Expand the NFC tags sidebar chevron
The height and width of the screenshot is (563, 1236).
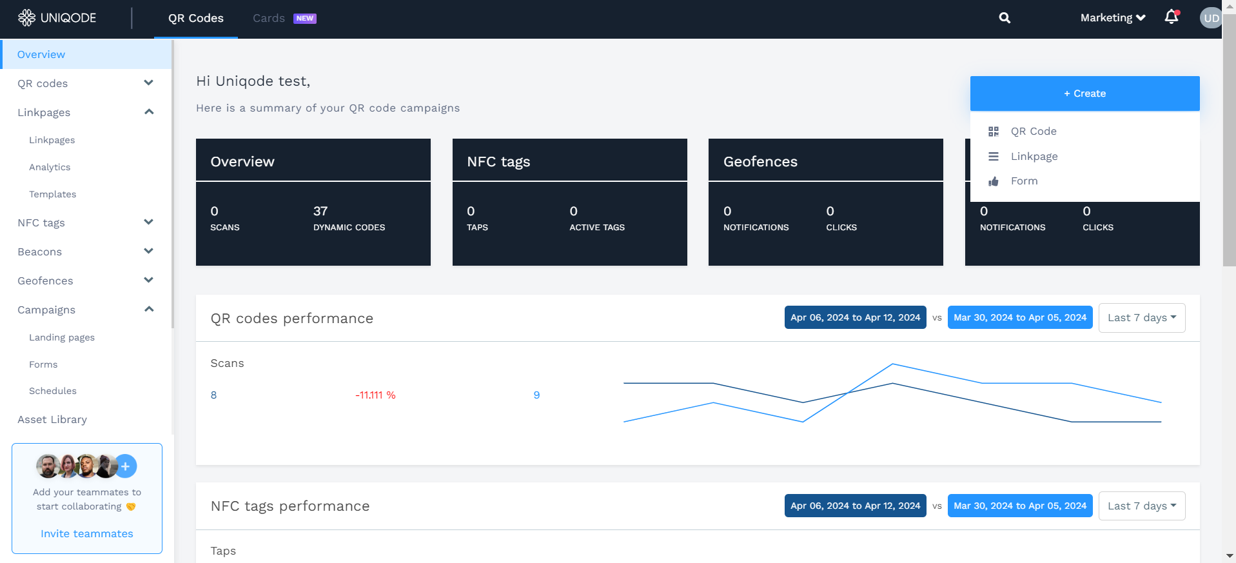(149, 222)
